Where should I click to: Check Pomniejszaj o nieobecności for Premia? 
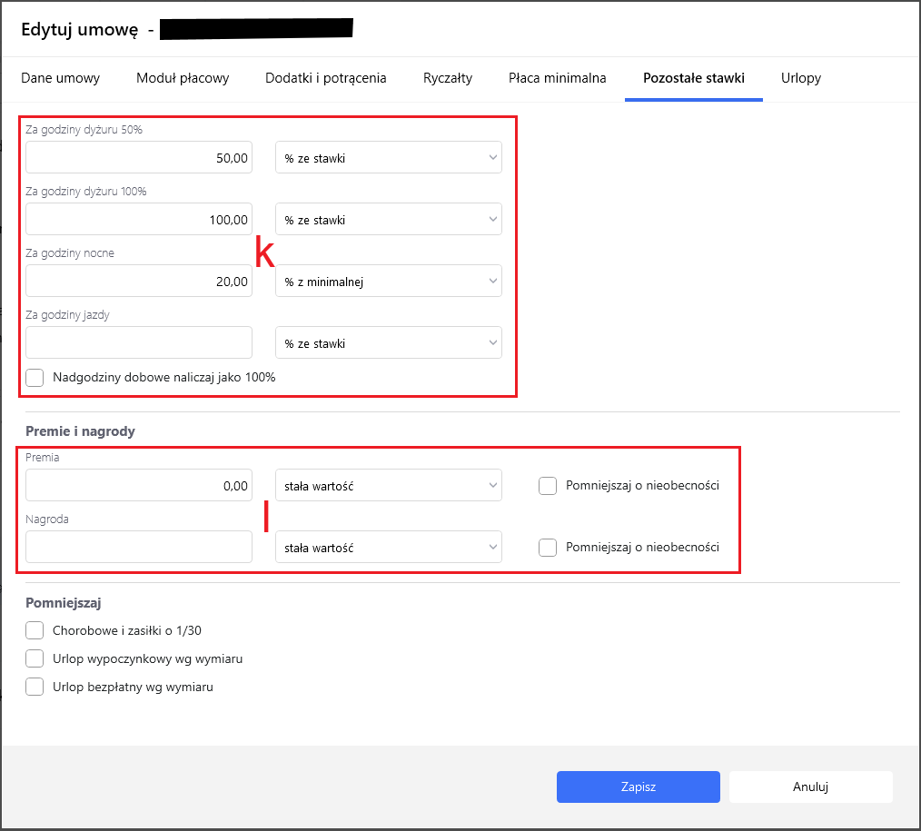pyautogui.click(x=548, y=486)
